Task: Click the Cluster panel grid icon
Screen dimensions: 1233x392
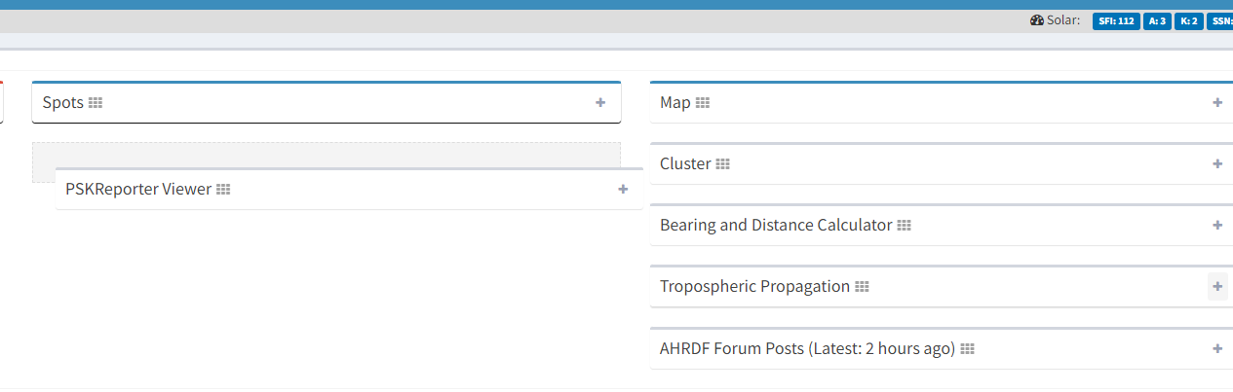Action: click(722, 164)
